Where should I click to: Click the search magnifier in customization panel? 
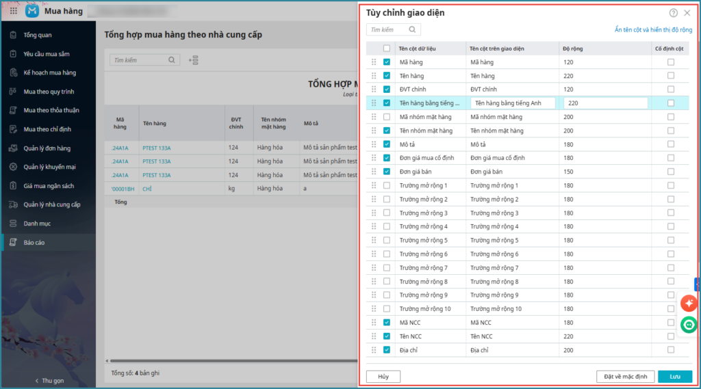pyautogui.click(x=412, y=29)
